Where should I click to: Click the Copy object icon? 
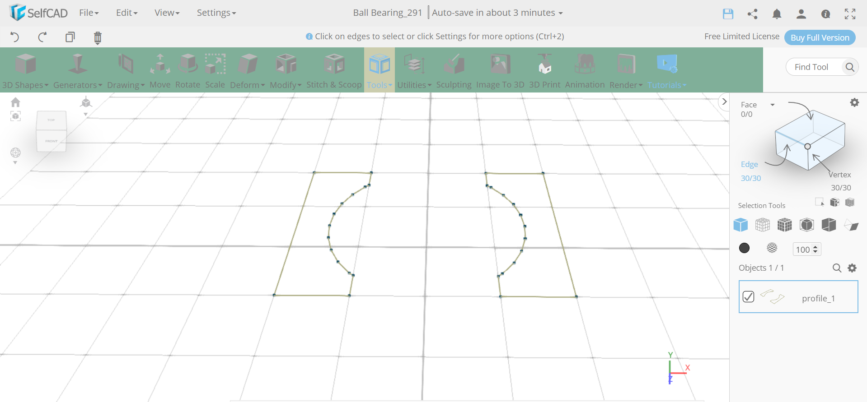coord(70,37)
